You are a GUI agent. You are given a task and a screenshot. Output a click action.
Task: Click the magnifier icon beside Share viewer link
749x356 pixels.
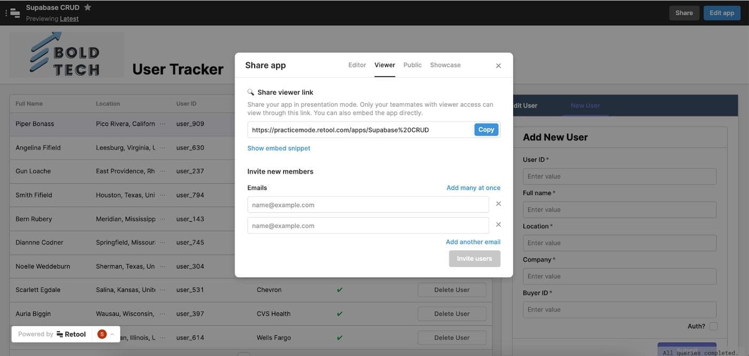coord(250,92)
